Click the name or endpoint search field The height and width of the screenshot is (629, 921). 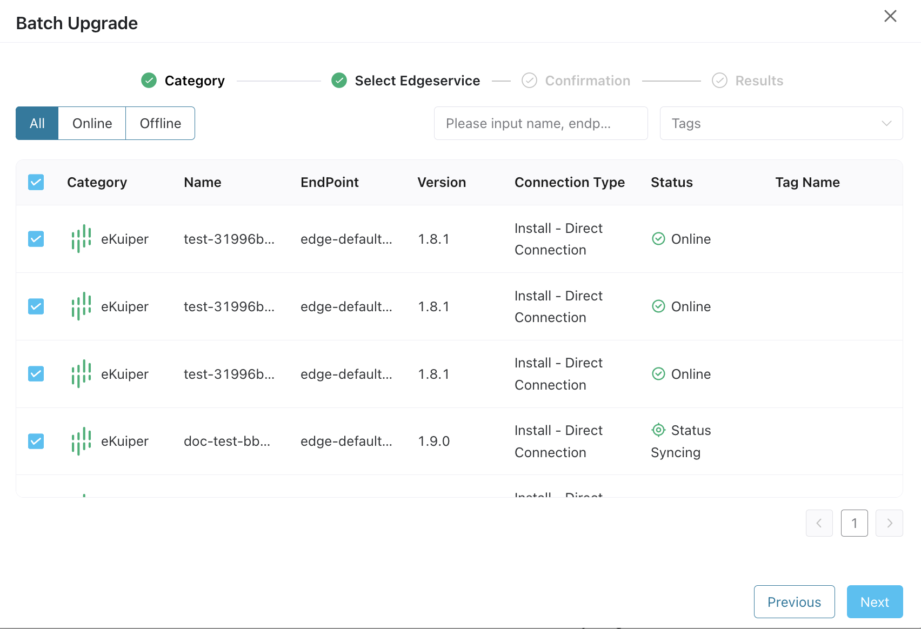(x=540, y=123)
